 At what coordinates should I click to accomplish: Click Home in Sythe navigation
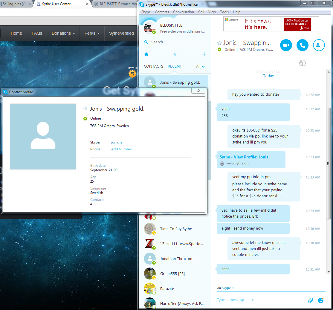point(16,33)
